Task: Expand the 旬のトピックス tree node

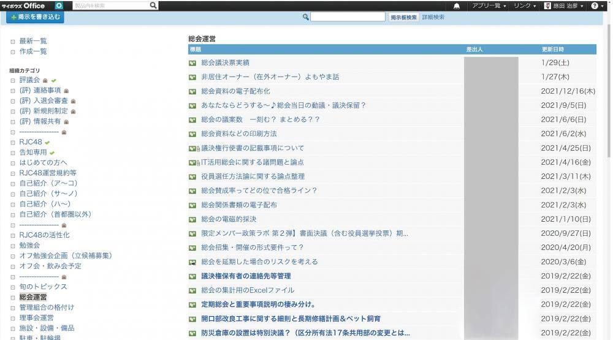Action: coord(13,287)
